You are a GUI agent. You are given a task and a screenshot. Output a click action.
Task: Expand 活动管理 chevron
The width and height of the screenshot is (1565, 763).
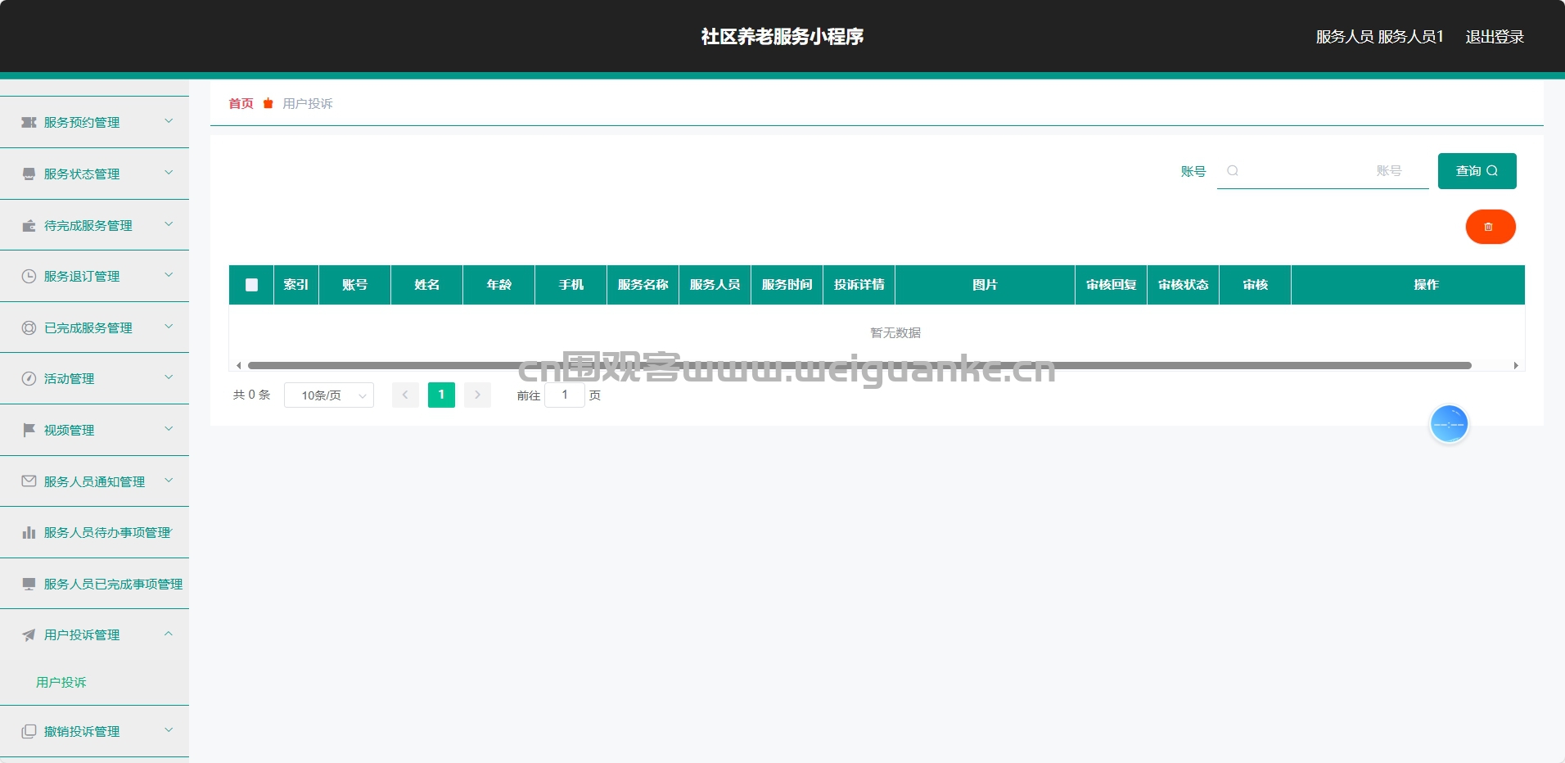pos(169,377)
